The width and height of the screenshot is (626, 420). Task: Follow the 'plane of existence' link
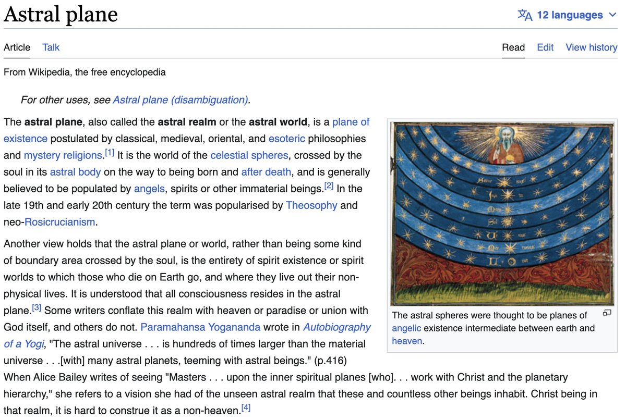tap(351, 122)
